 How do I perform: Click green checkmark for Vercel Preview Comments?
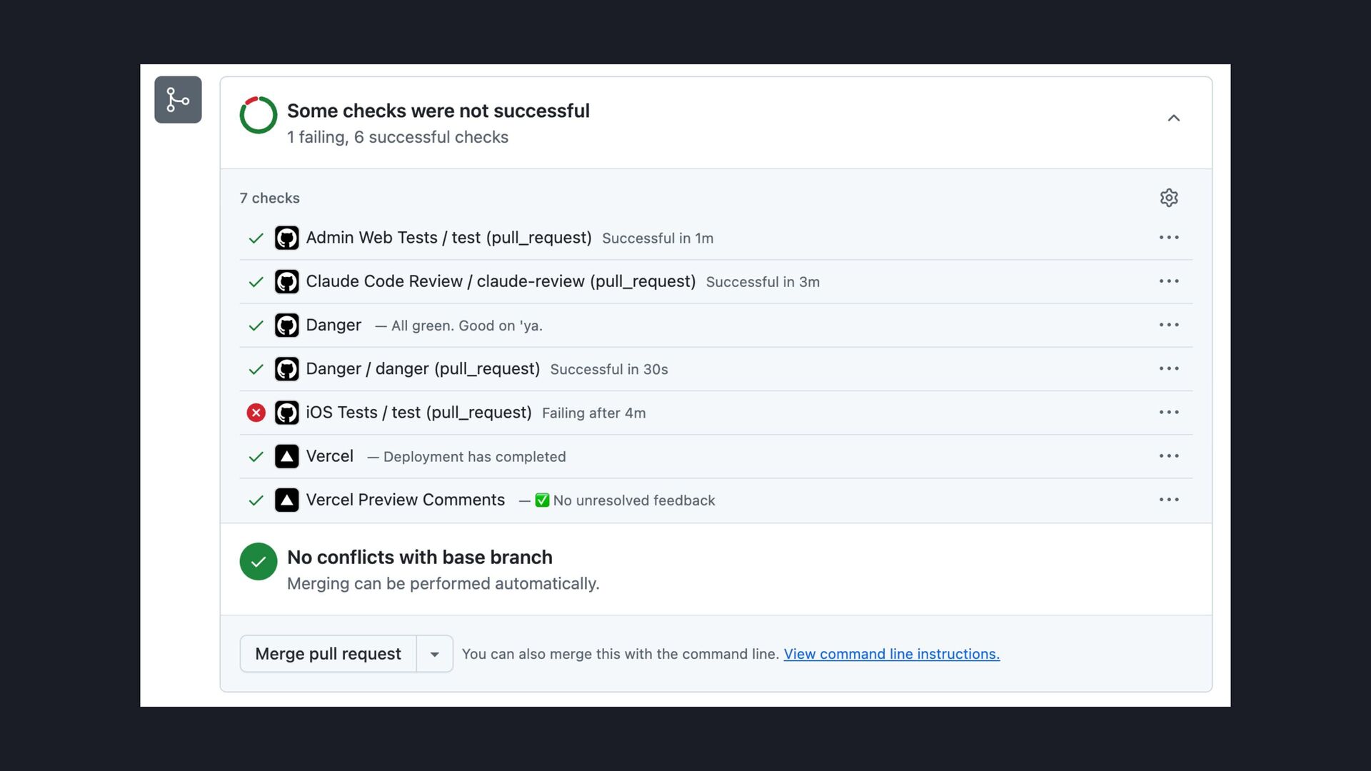[x=256, y=500]
